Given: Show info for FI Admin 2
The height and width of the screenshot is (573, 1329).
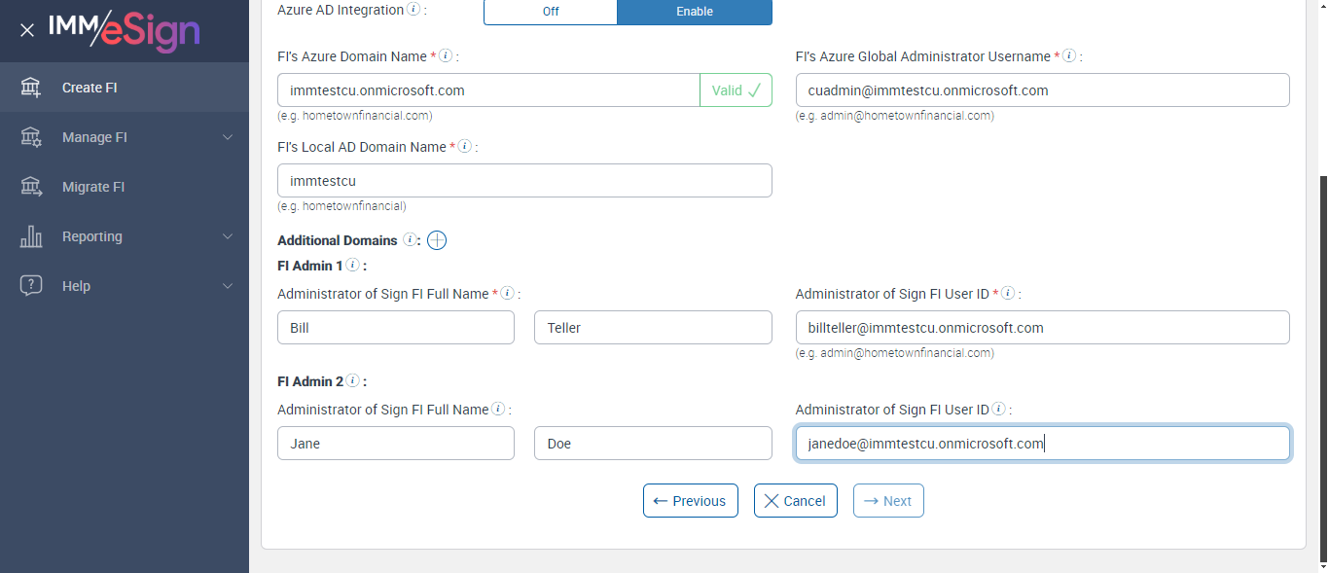Looking at the screenshot, I should click(x=352, y=381).
